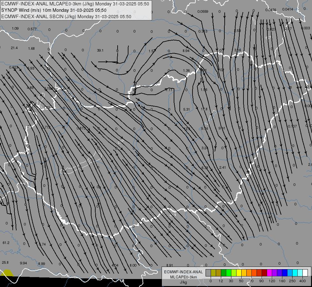Screen dimensions: 312x287
Task: Click the 4.89 value on the map
Action: click(30, 88)
